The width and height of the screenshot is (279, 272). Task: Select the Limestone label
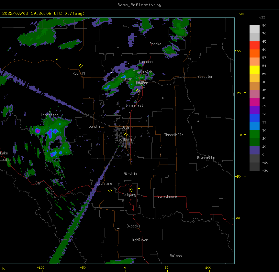[x=50, y=115]
